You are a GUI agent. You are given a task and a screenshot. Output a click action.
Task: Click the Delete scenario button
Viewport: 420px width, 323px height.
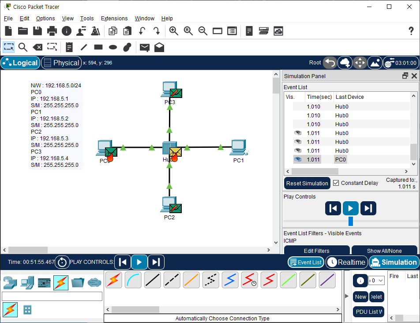click(x=377, y=297)
